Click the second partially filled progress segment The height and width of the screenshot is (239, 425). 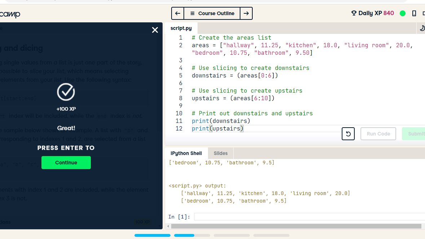[x=192, y=235]
